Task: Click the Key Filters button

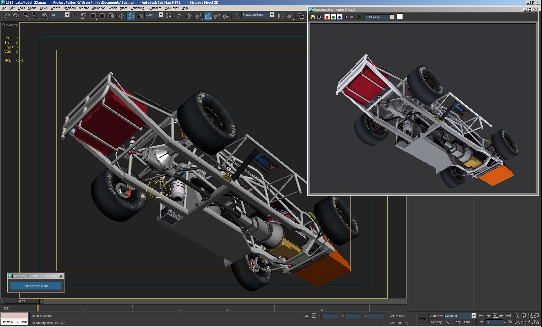Action: [463, 322]
